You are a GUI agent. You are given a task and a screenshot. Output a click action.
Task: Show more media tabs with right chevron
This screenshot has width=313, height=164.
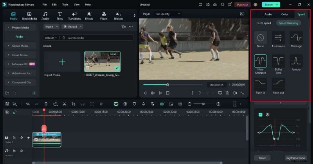click(x=134, y=16)
